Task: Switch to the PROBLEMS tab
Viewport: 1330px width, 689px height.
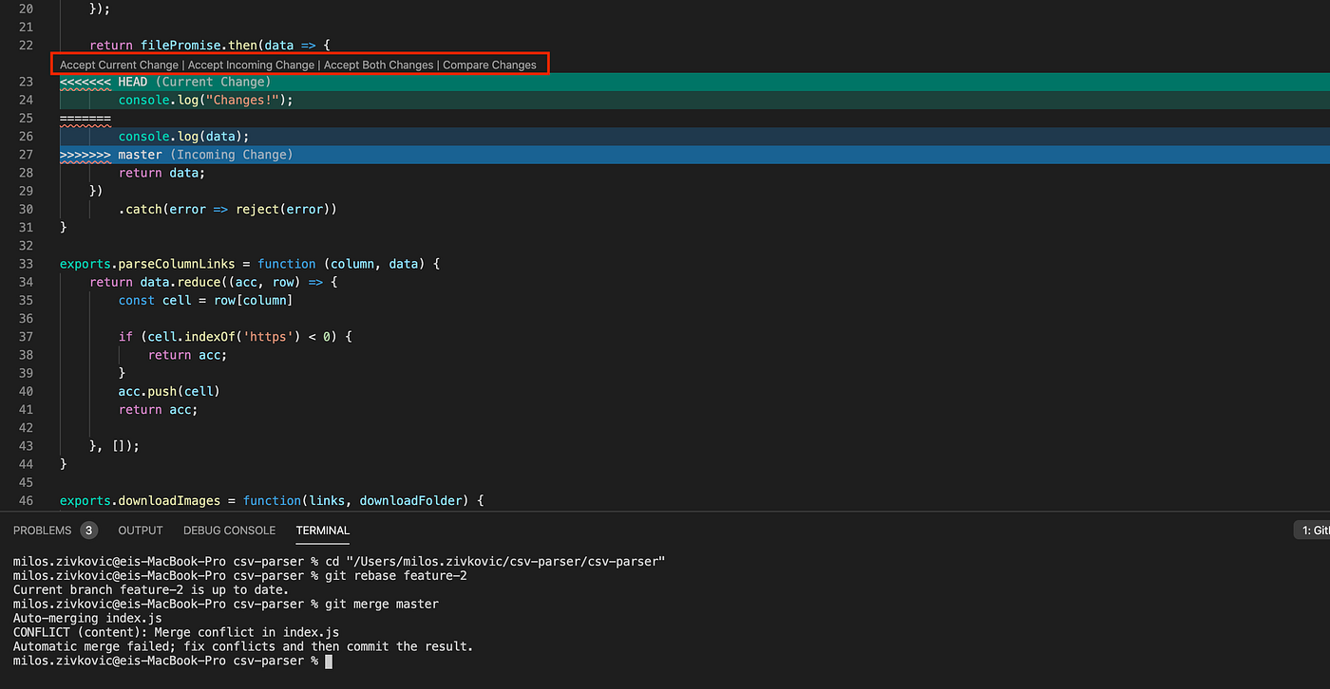Action: pos(42,531)
